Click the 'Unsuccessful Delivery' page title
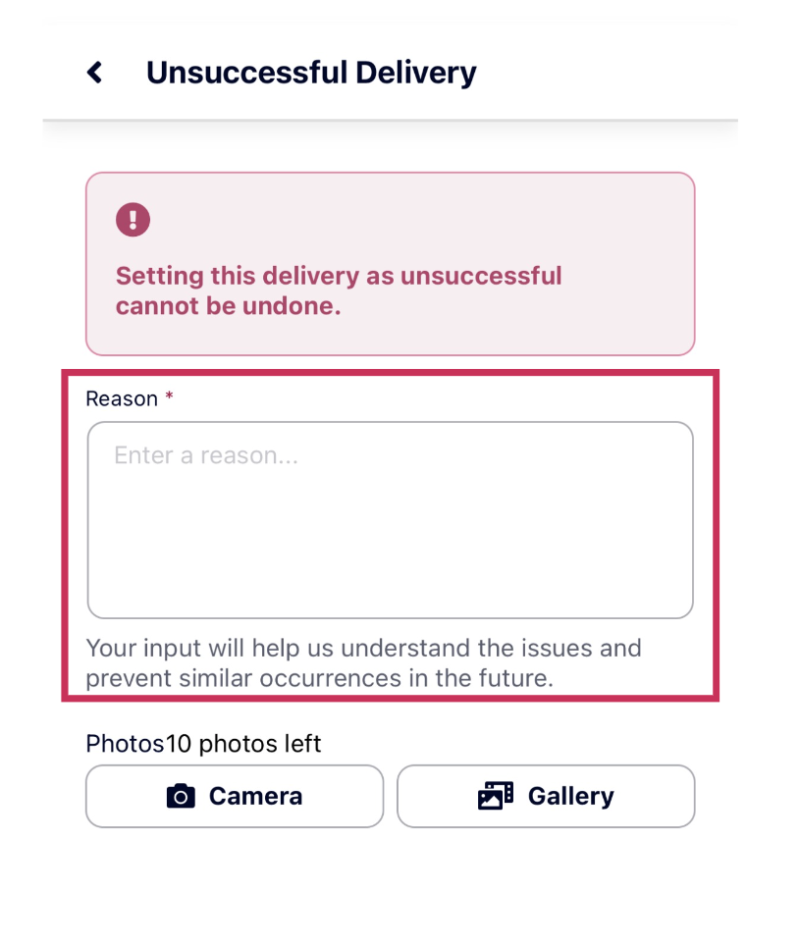The width and height of the screenshot is (799, 946). point(311,73)
